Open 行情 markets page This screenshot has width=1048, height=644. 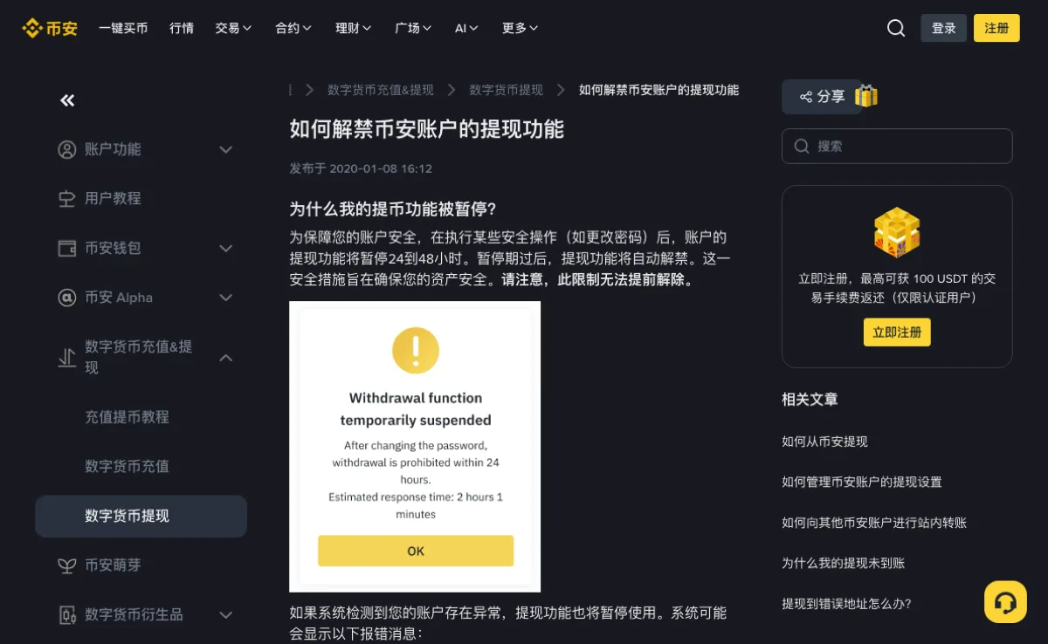pos(182,28)
